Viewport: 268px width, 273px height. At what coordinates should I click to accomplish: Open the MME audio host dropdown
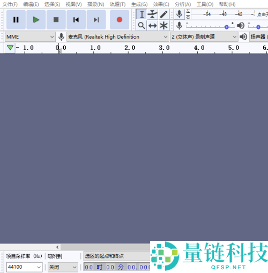(30, 37)
